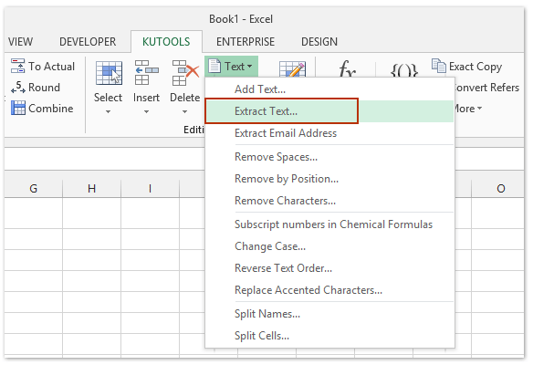Open Change Case... menu entry
The height and width of the screenshot is (365, 533).
pyautogui.click(x=329, y=246)
